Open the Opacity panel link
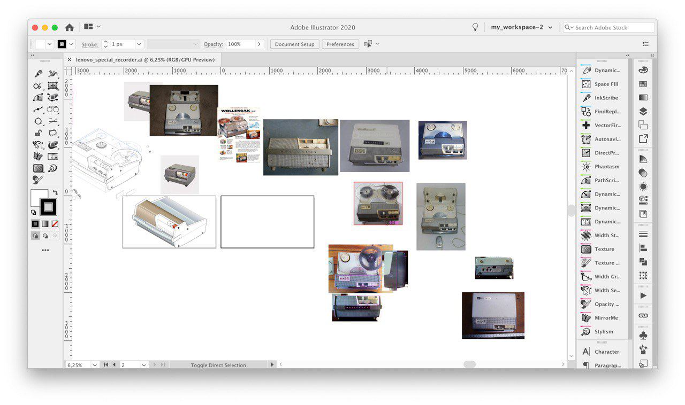685x405 pixels. point(213,44)
